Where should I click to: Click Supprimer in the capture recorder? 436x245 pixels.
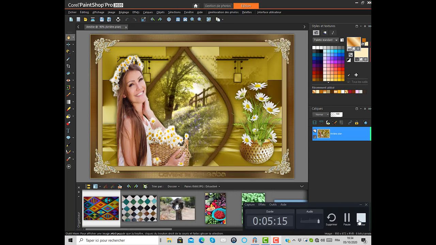coord(331,219)
